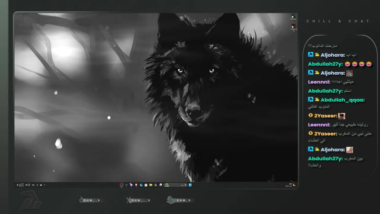The image size is (380, 214).
Task: Open Discord from the taskbar
Action: (x=131, y=185)
